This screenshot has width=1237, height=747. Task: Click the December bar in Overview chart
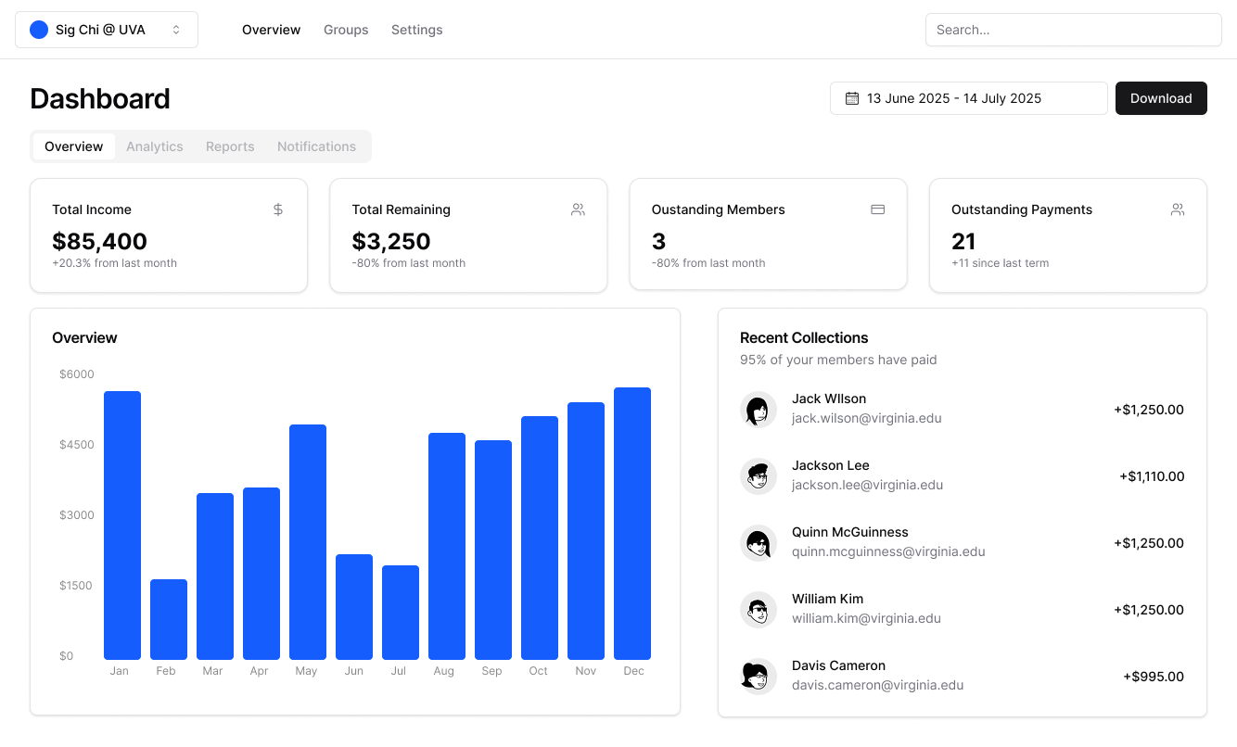(632, 524)
